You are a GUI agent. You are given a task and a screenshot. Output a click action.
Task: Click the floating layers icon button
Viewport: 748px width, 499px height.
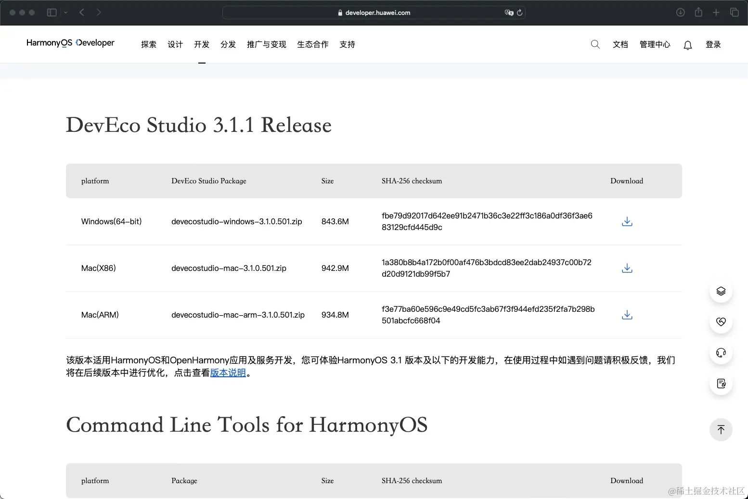pyautogui.click(x=721, y=291)
